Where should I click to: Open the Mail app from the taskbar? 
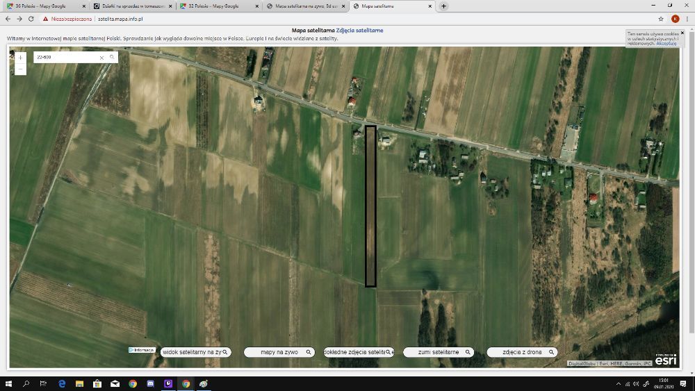115,383
